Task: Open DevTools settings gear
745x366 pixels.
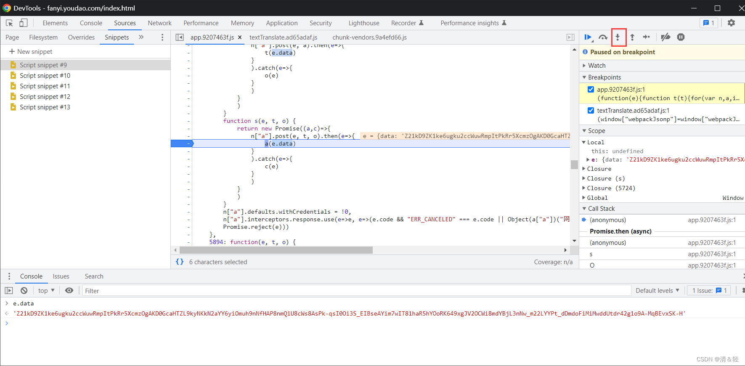Action: [732, 23]
